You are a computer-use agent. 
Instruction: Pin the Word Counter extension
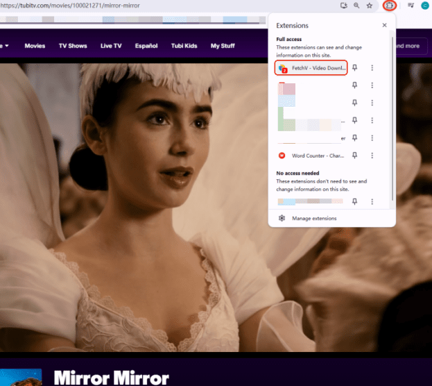pos(354,156)
